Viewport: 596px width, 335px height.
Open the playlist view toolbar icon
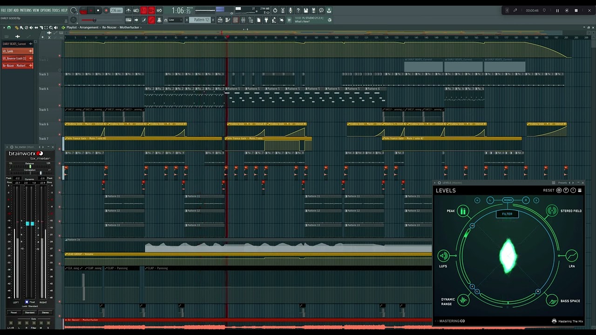click(220, 20)
